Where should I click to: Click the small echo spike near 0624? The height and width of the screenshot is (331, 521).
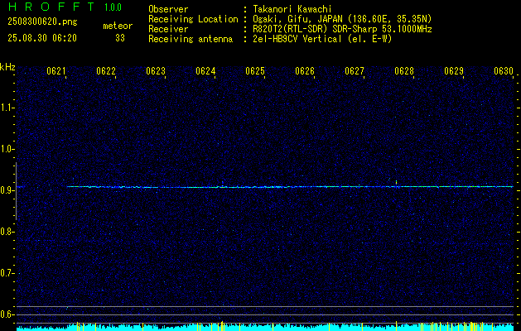tap(222, 184)
